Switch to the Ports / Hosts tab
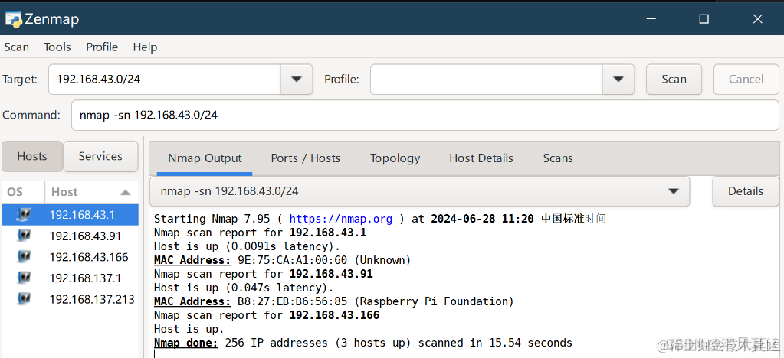The height and width of the screenshot is (358, 784). [306, 158]
